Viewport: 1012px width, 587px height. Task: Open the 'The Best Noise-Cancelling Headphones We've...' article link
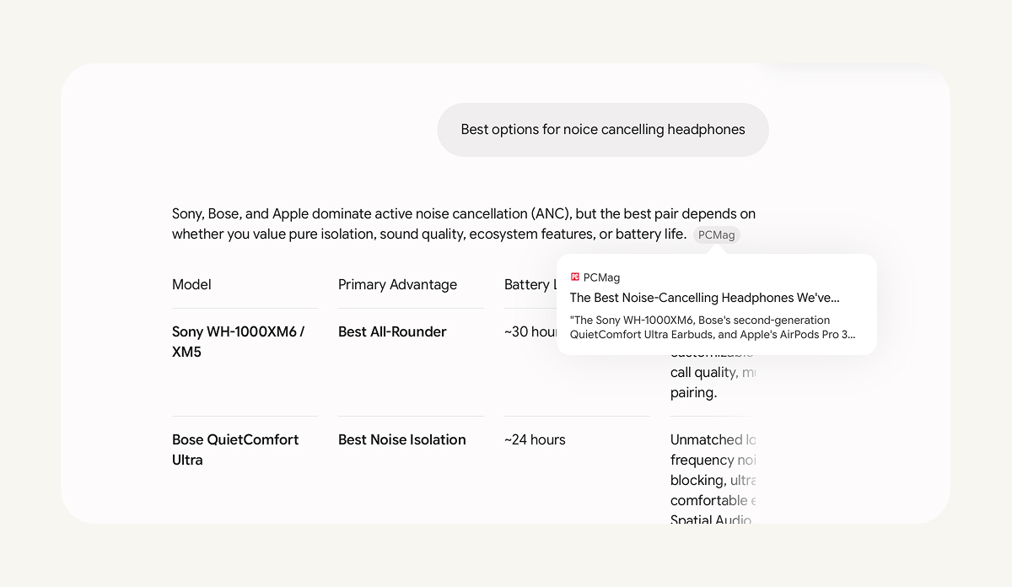tap(705, 298)
